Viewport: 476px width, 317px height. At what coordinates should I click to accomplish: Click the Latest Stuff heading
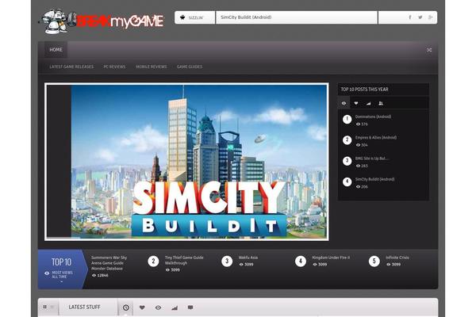[84, 307]
